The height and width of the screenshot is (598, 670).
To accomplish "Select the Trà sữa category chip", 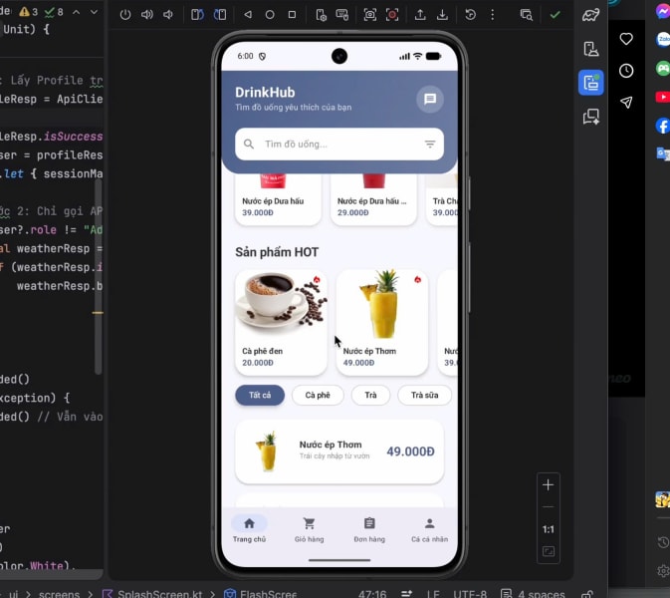I will coord(424,395).
